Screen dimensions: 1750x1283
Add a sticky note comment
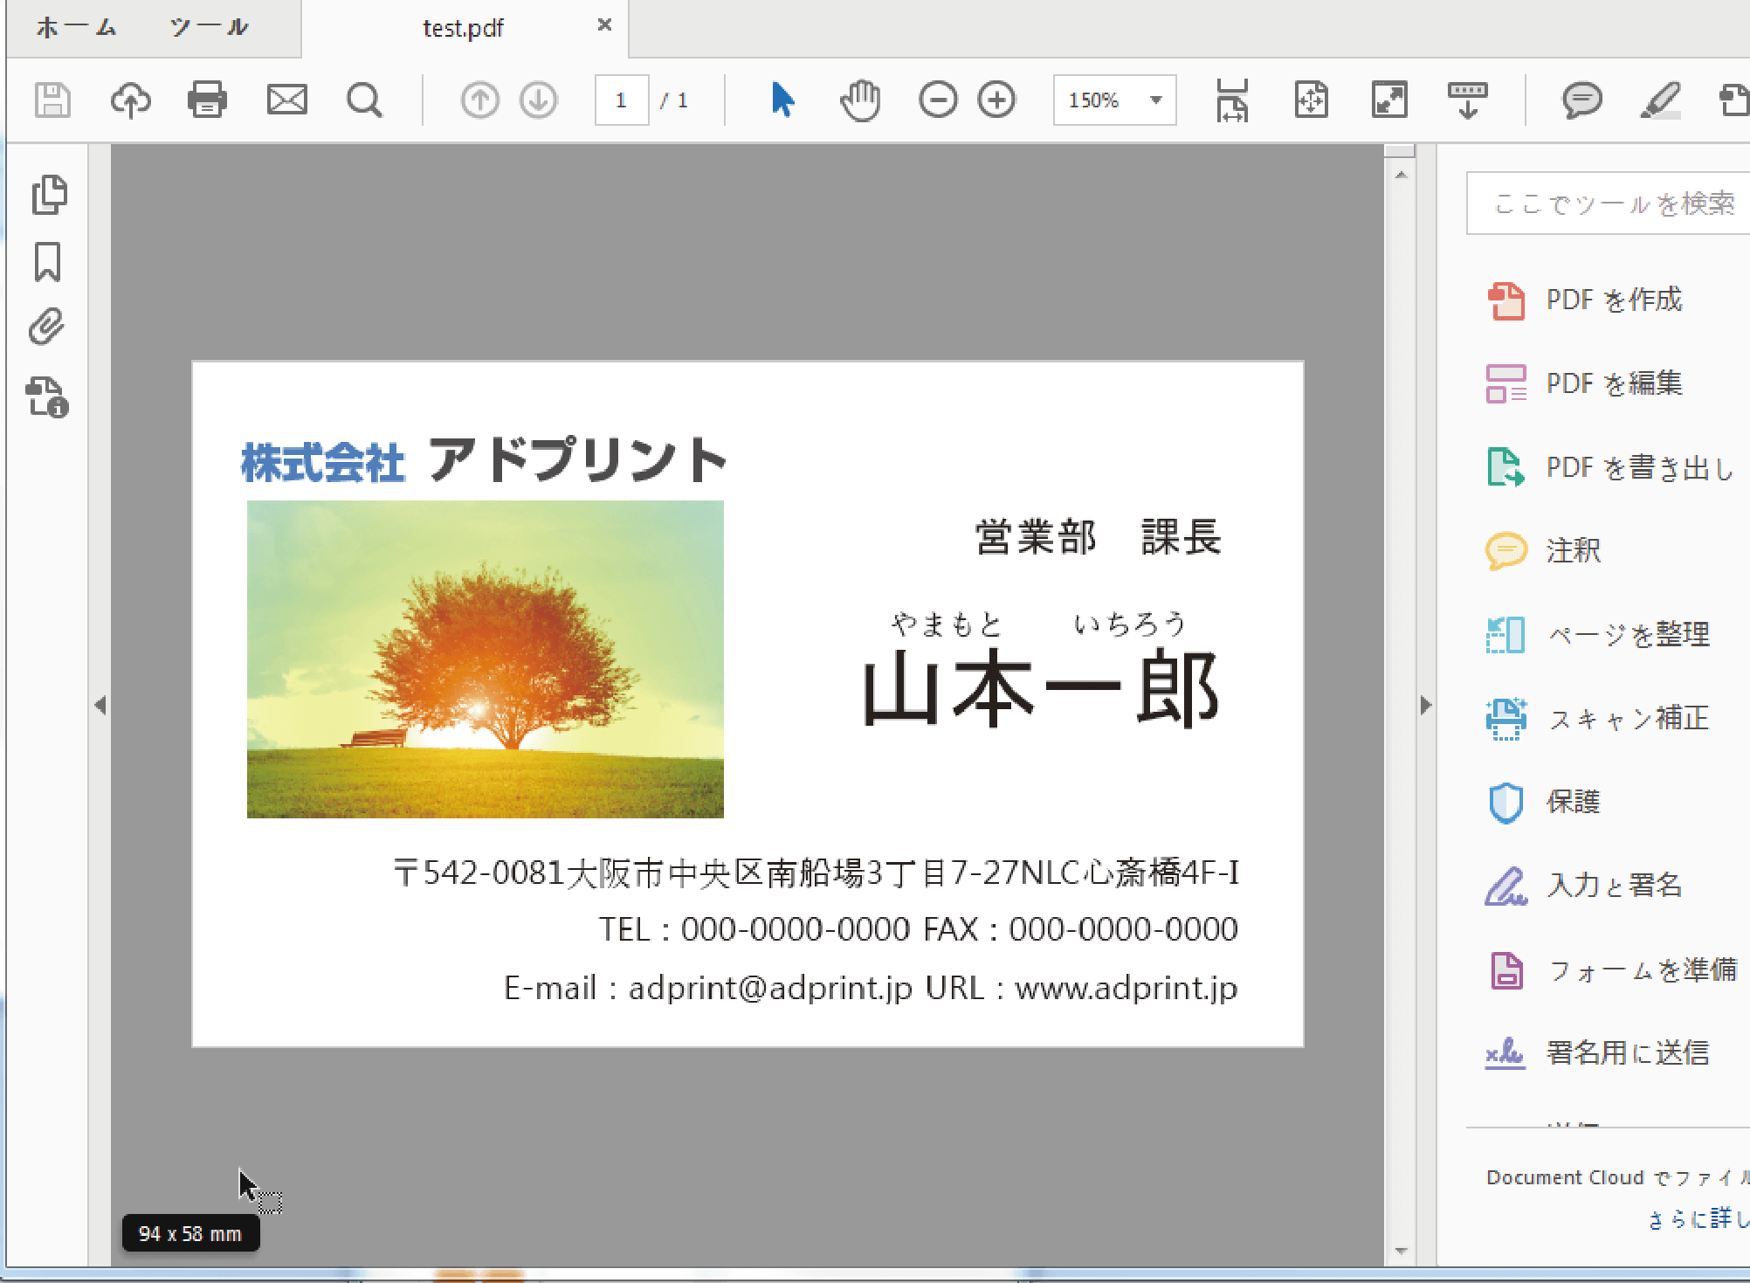(x=1581, y=100)
